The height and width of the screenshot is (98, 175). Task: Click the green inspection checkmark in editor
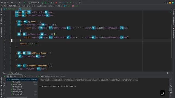(x=171, y=12)
